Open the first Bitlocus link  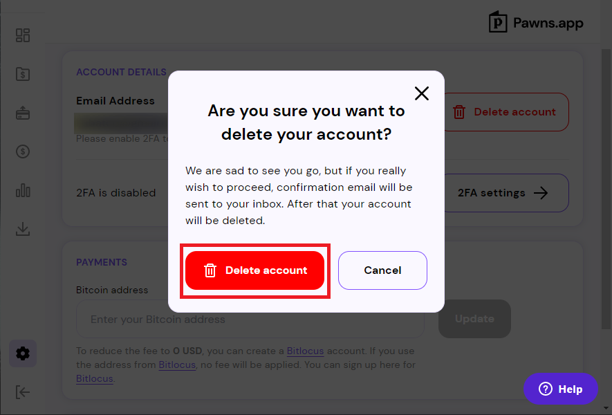point(305,351)
